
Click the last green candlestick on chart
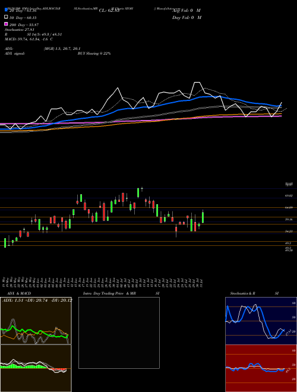(x=203, y=217)
